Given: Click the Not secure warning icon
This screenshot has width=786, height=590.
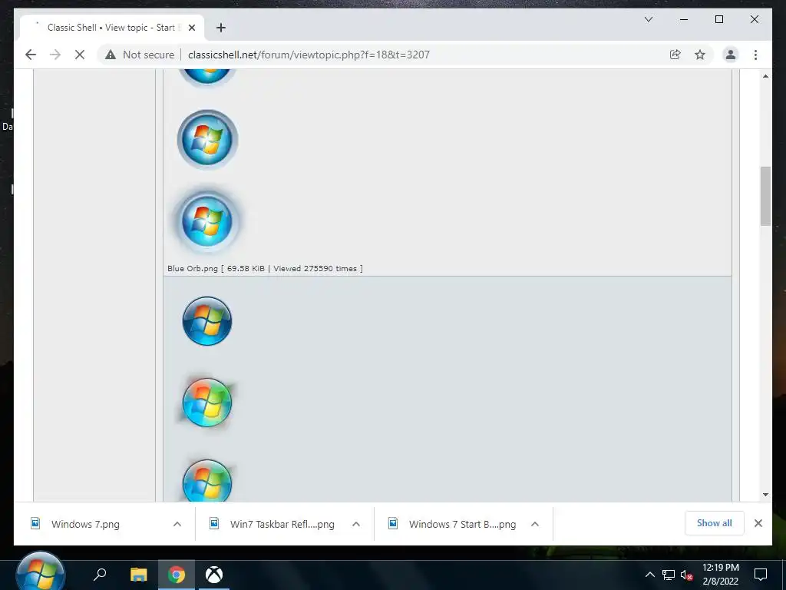Looking at the screenshot, I should point(111,55).
